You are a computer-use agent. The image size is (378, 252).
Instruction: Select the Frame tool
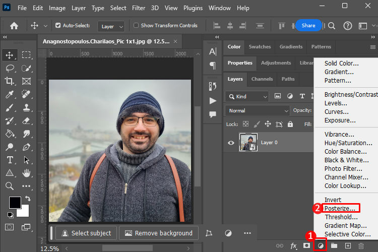26,81
